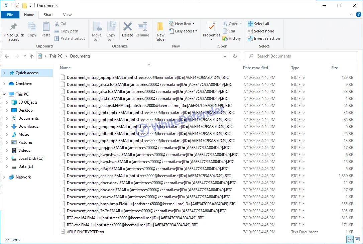Viewport: 363px width, 244px height.
Task: Open the address bar history dropdown
Action: (225, 56)
